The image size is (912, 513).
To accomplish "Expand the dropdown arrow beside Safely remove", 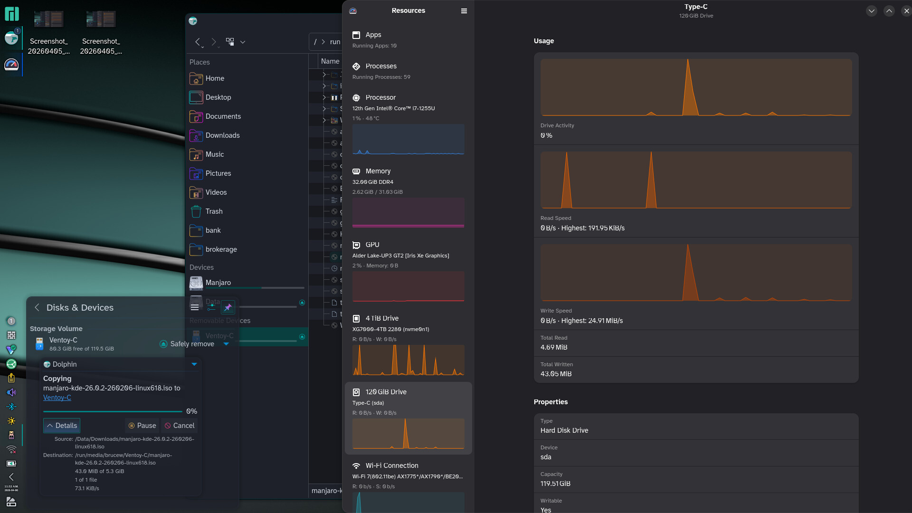I will tap(226, 344).
